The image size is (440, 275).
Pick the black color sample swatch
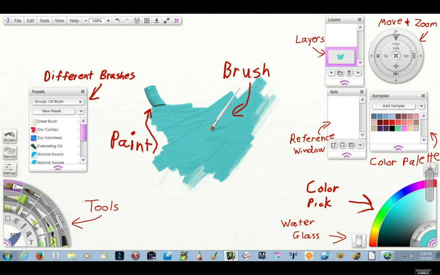pyautogui.click(x=392, y=128)
